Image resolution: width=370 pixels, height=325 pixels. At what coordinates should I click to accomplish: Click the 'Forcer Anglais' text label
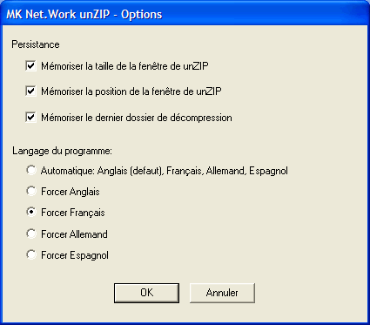coord(71,192)
